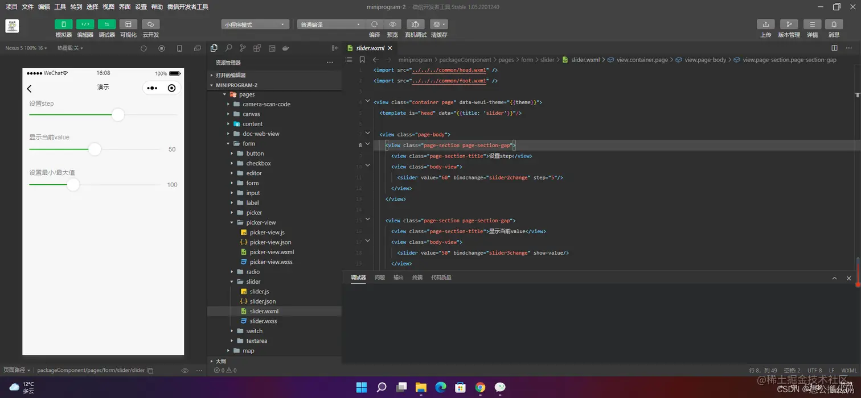Switch to the 代码质量 tab
This screenshot has width=861, height=398.
coord(441,277)
